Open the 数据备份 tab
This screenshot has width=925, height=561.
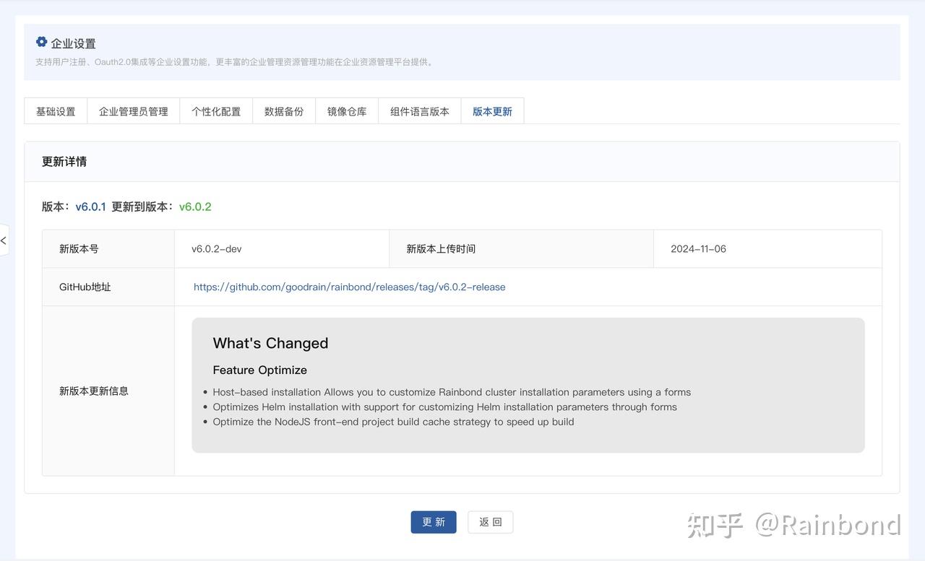point(283,110)
